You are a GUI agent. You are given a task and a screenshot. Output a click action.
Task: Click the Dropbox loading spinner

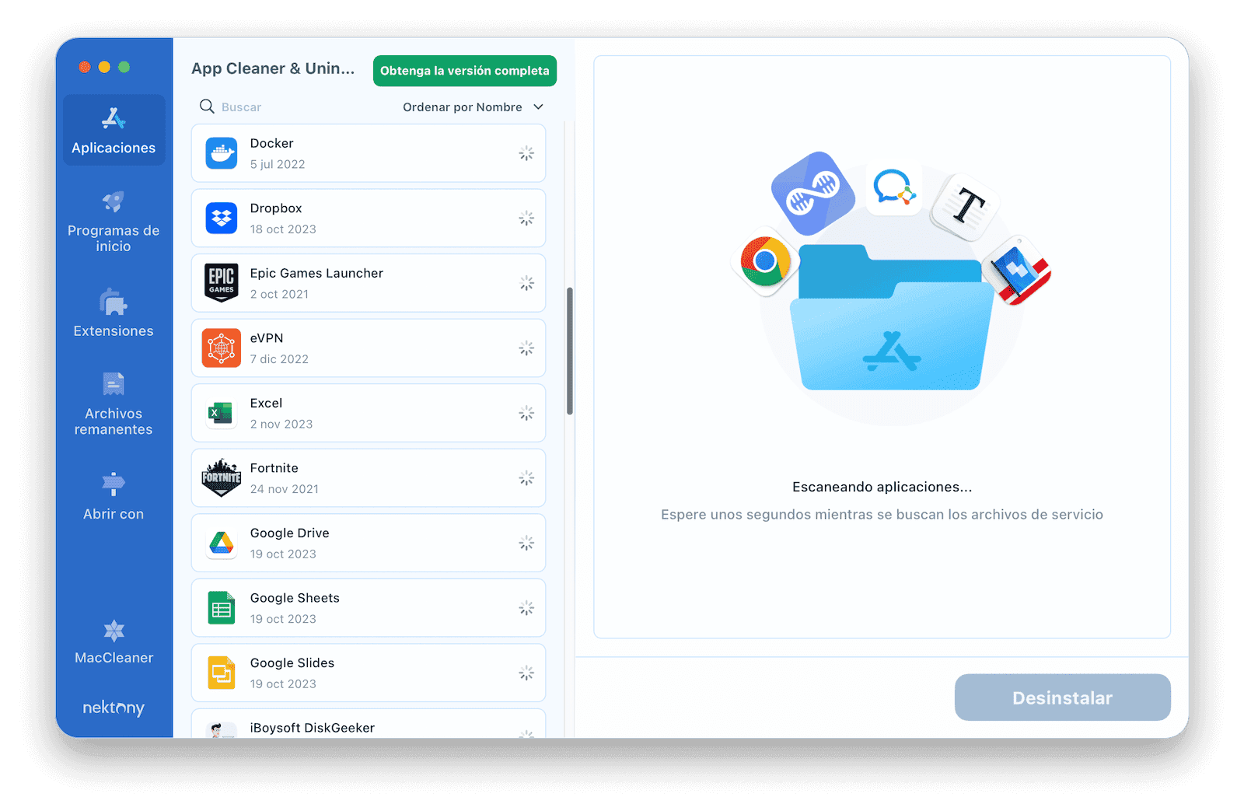[526, 218]
